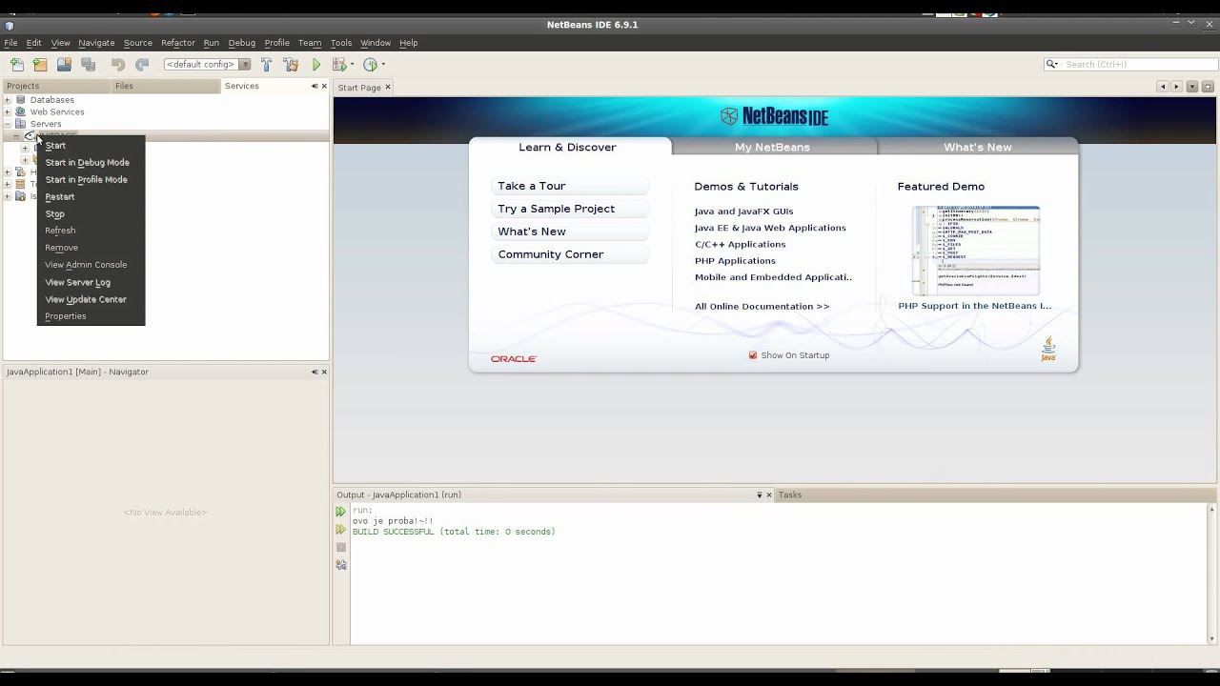Open the Community Corner button

pos(570,254)
